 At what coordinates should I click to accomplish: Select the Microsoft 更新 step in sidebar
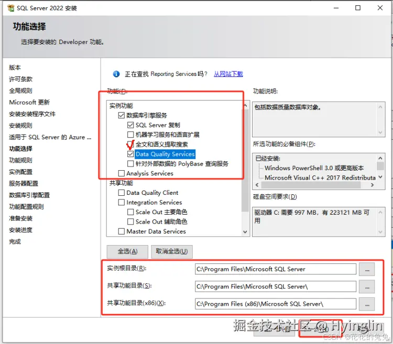[29, 103]
